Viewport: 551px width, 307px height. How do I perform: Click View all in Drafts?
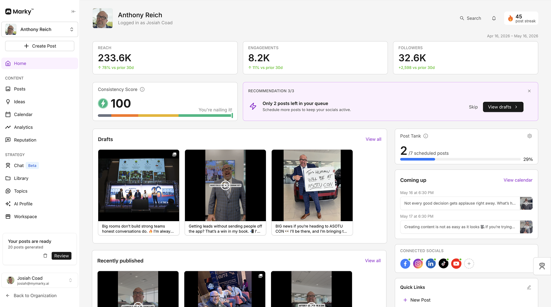pos(373,139)
